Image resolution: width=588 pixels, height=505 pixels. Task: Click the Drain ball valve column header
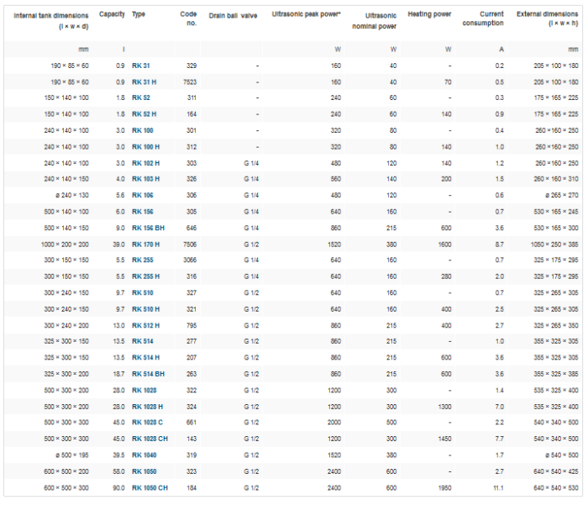pyautogui.click(x=234, y=15)
